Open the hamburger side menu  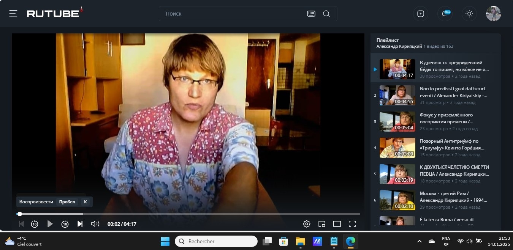tap(13, 14)
